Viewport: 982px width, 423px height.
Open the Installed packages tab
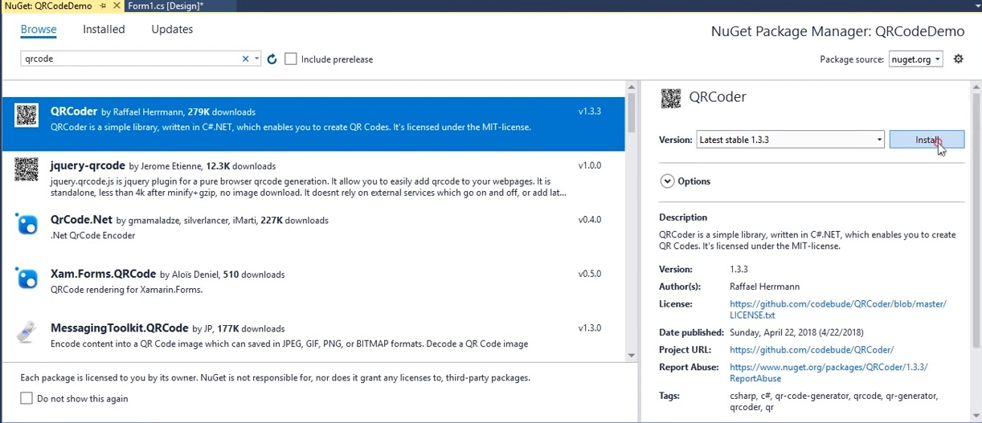104,29
